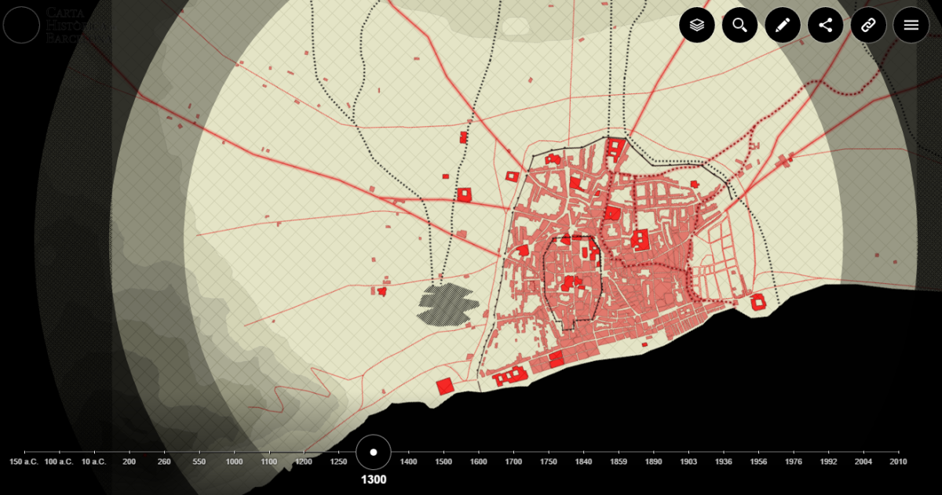Select the pencil drawing tool
Screen dimensions: 942x495
(x=783, y=25)
